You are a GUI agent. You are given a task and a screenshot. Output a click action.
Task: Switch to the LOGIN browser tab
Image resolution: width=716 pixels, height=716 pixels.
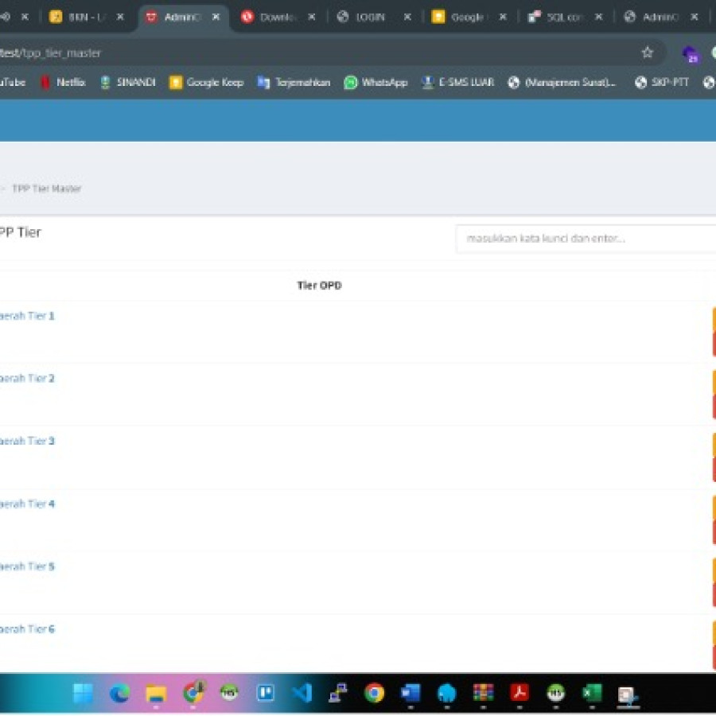[369, 17]
